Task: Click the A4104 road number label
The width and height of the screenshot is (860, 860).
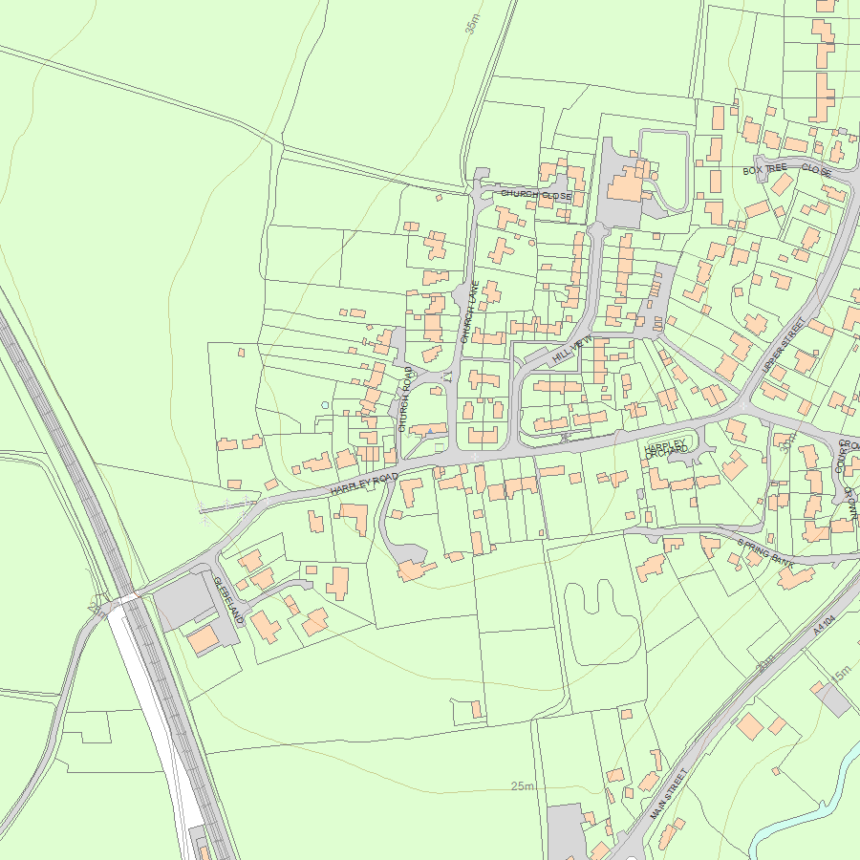Action: coord(824,625)
